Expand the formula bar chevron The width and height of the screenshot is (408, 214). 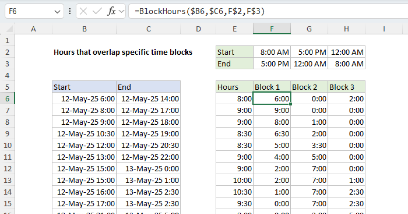[121, 11]
